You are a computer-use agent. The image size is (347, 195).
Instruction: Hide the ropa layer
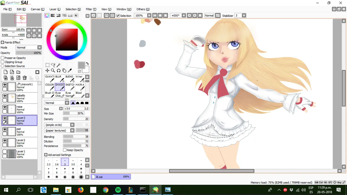click(5, 107)
